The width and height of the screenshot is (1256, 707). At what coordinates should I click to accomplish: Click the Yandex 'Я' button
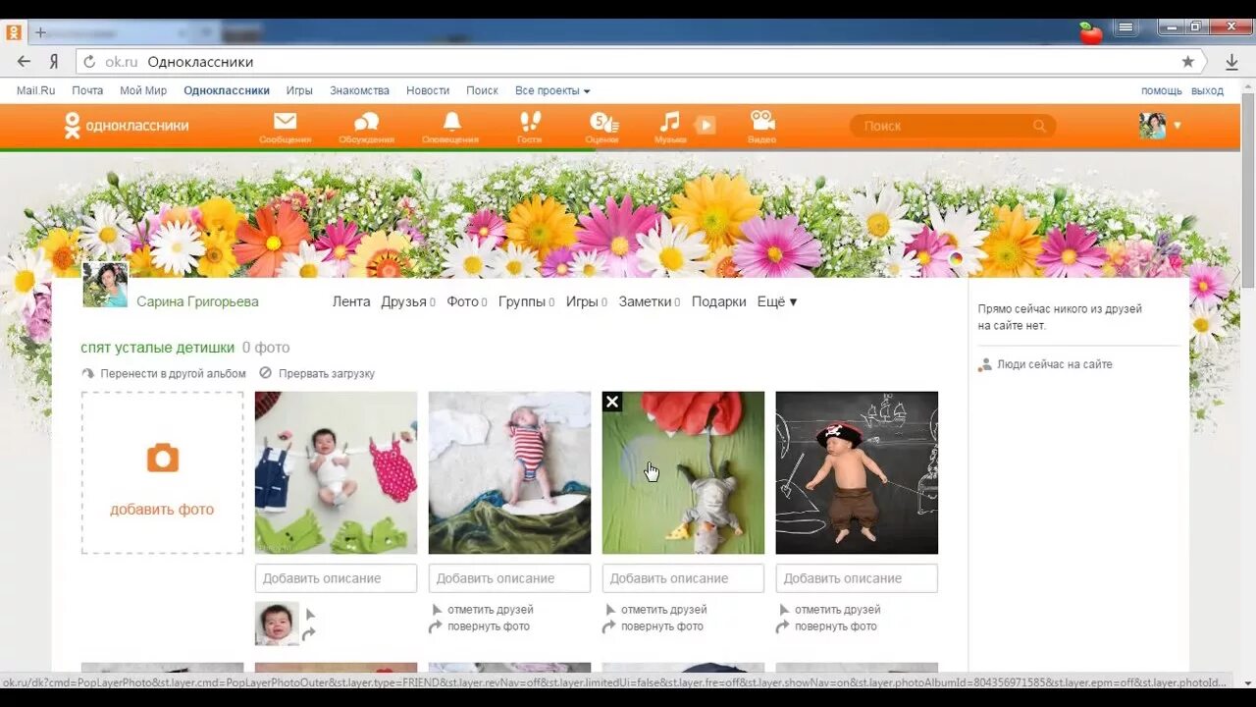(x=54, y=62)
